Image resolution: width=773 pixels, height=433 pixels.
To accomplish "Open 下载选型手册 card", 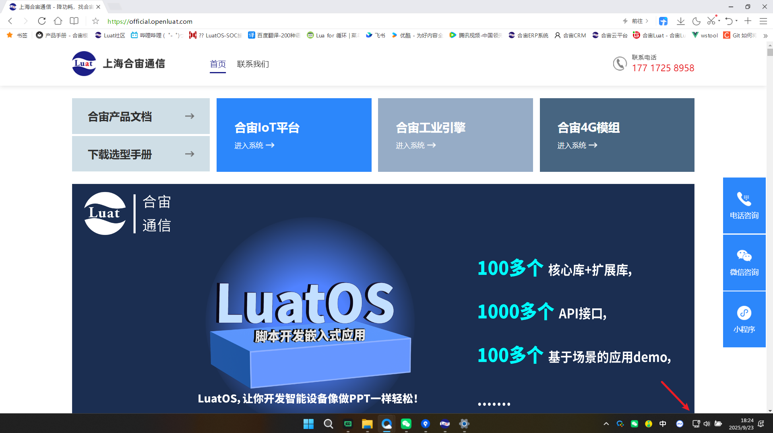I will (141, 154).
